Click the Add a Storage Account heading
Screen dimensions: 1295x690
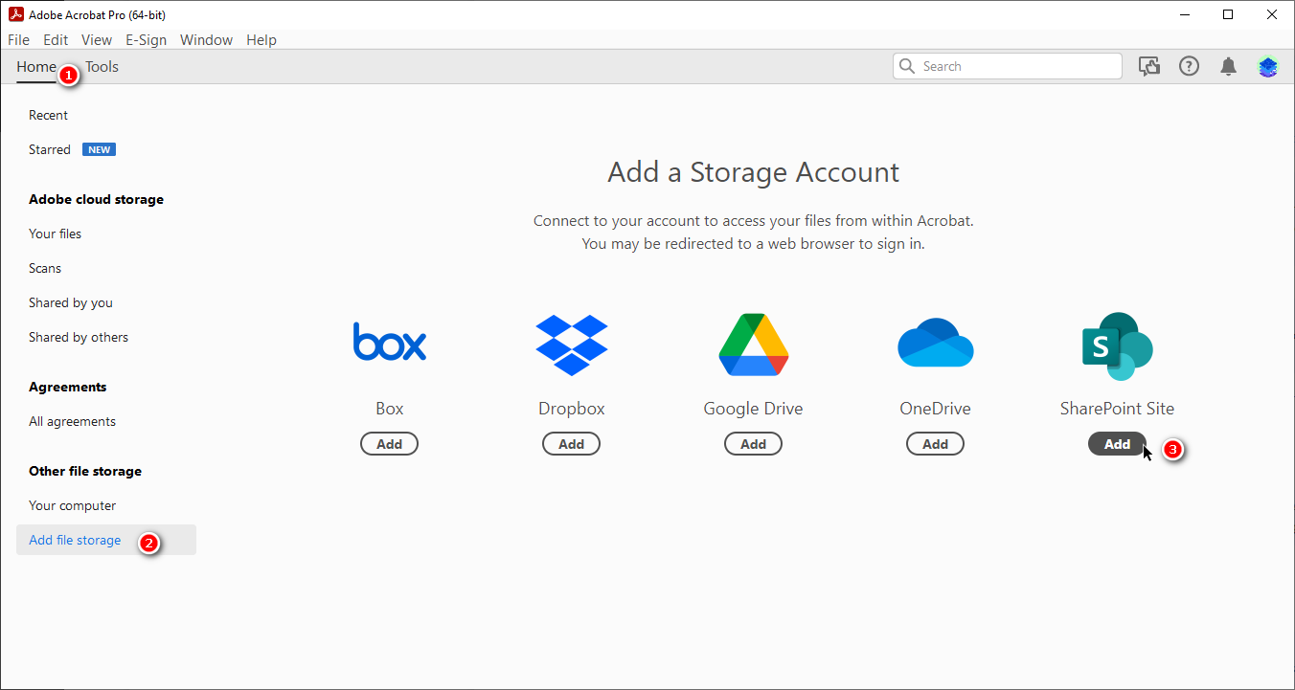pos(754,172)
